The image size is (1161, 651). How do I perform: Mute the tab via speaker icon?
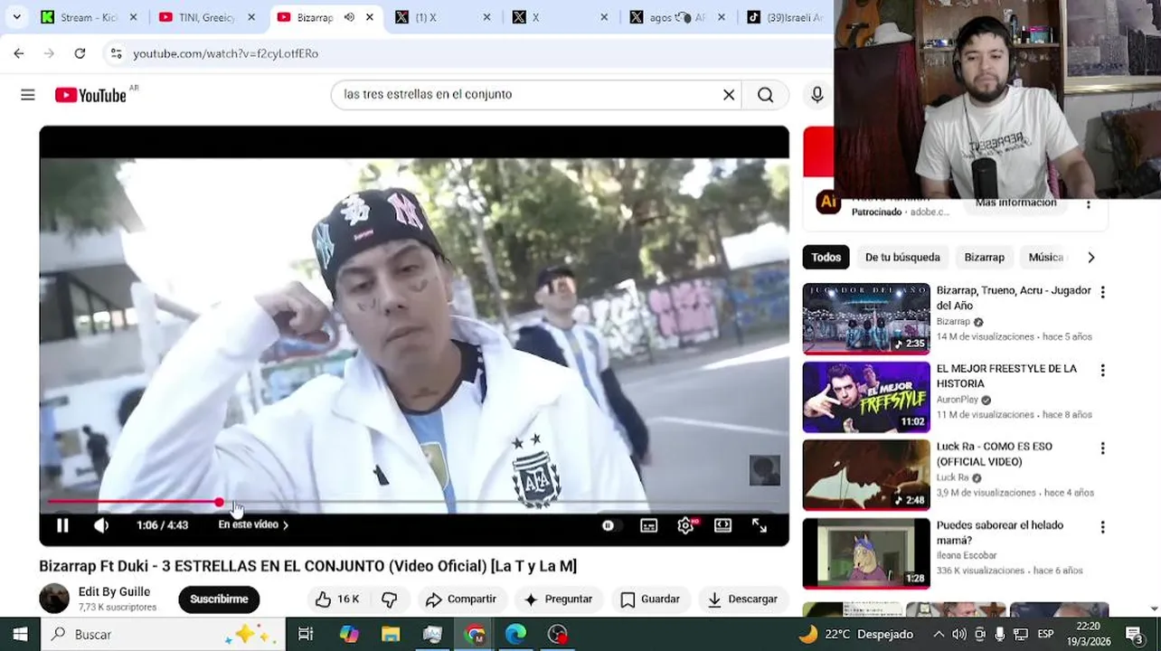click(349, 17)
